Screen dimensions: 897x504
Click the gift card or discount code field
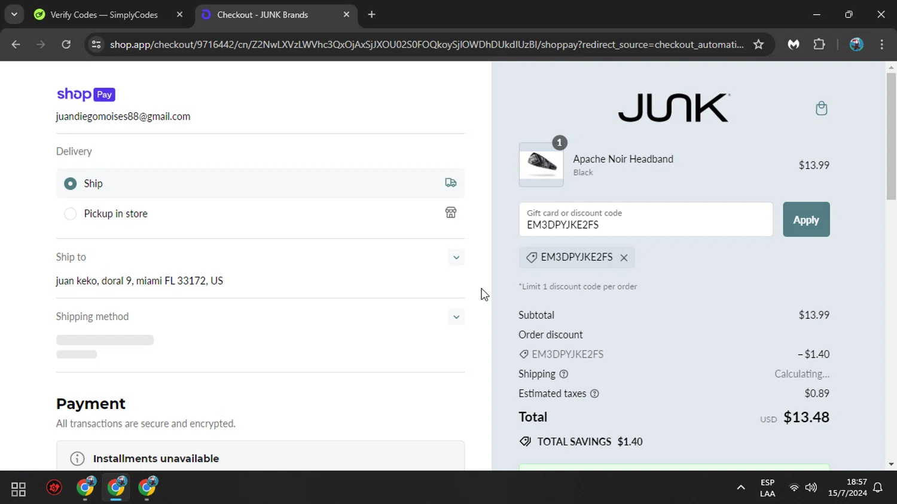coord(646,219)
